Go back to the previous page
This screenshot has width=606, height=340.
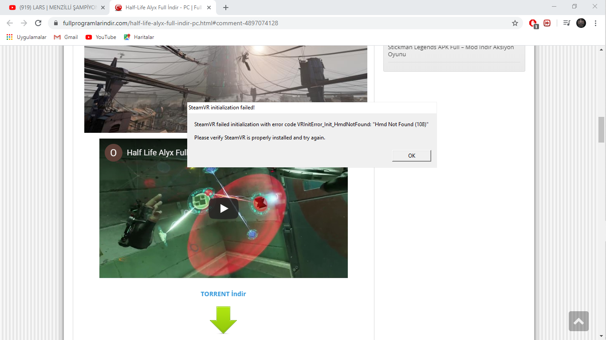pyautogui.click(x=10, y=23)
